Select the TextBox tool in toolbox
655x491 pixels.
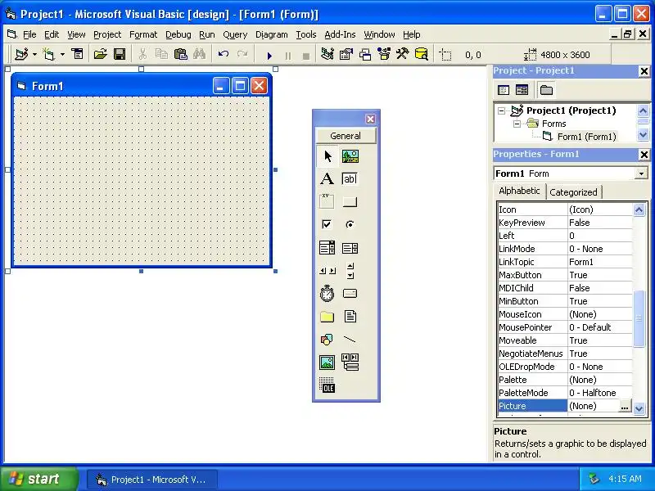(350, 178)
